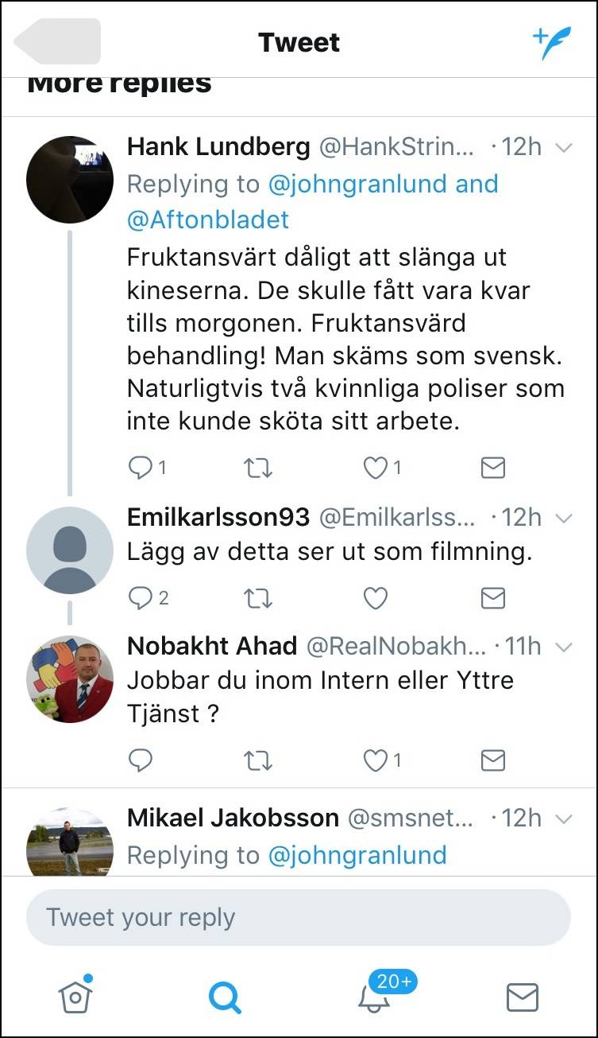598x1038 pixels.
Task: Send Nobakht Ahad's tweet via message icon
Action: pos(493,761)
